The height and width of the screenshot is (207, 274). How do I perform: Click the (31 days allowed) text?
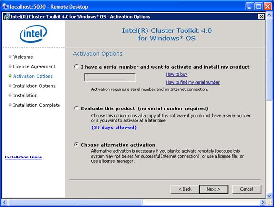click(x=114, y=127)
